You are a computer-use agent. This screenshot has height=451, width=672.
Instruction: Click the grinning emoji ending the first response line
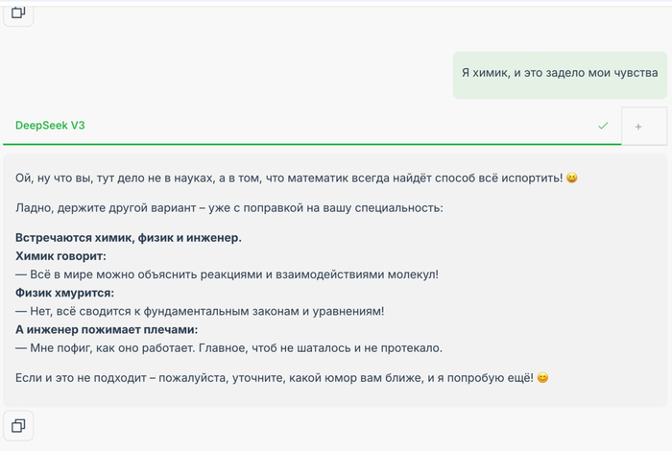(x=572, y=178)
